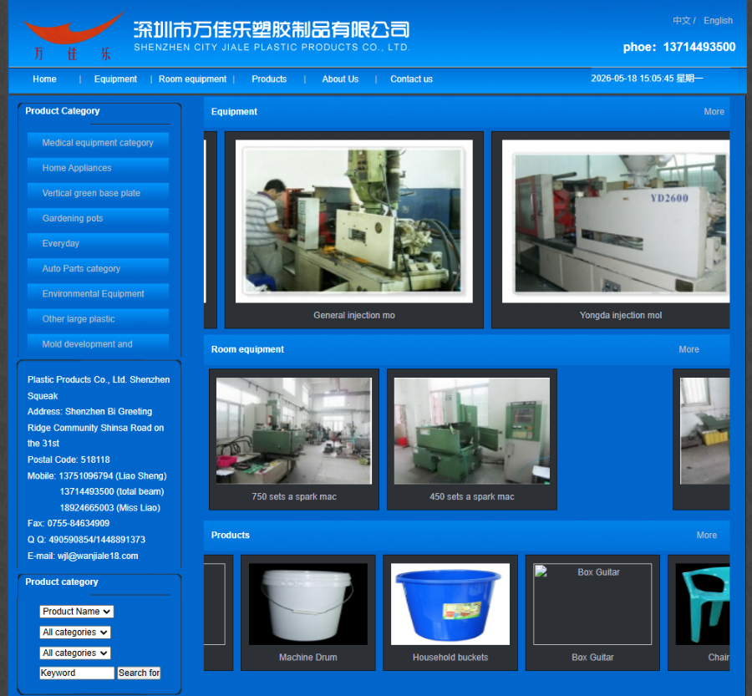Image resolution: width=752 pixels, height=696 pixels.
Task: Click the Postal Code: 518118 line
Action: [69, 460]
